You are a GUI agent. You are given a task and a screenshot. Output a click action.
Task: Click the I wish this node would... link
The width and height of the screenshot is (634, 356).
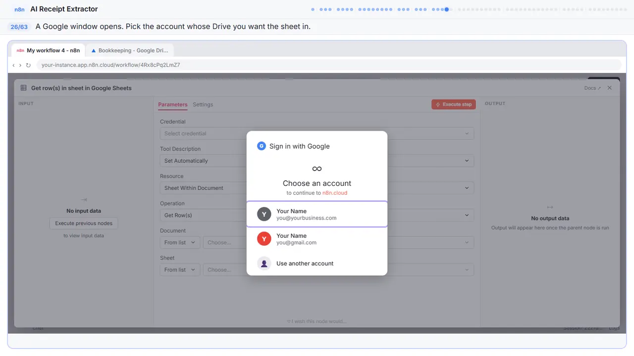(x=317, y=321)
